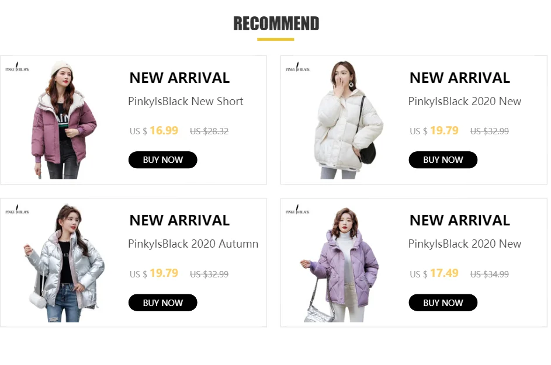This screenshot has height=365, width=551.
Task: Click the 16.99 sale price
Action: tap(164, 131)
